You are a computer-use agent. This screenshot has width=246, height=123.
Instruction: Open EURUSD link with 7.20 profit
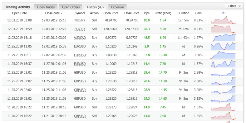[x=80, y=64]
